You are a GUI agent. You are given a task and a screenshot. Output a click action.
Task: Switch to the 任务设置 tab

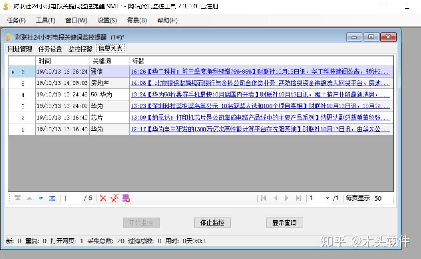50,49
